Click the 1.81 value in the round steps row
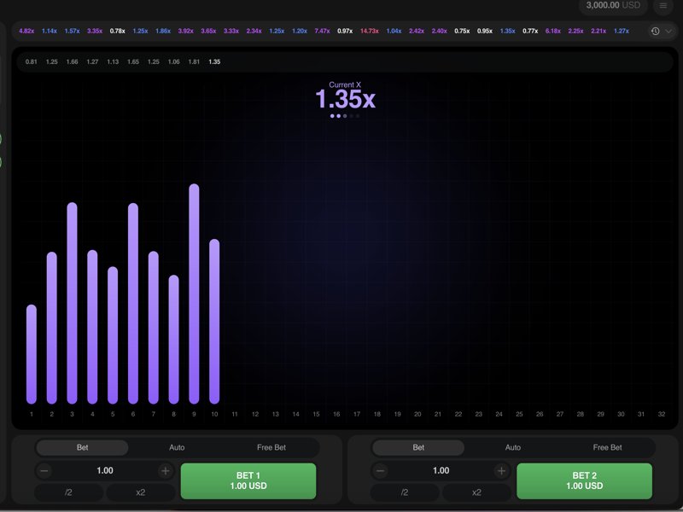The height and width of the screenshot is (512, 683). pyautogui.click(x=195, y=61)
